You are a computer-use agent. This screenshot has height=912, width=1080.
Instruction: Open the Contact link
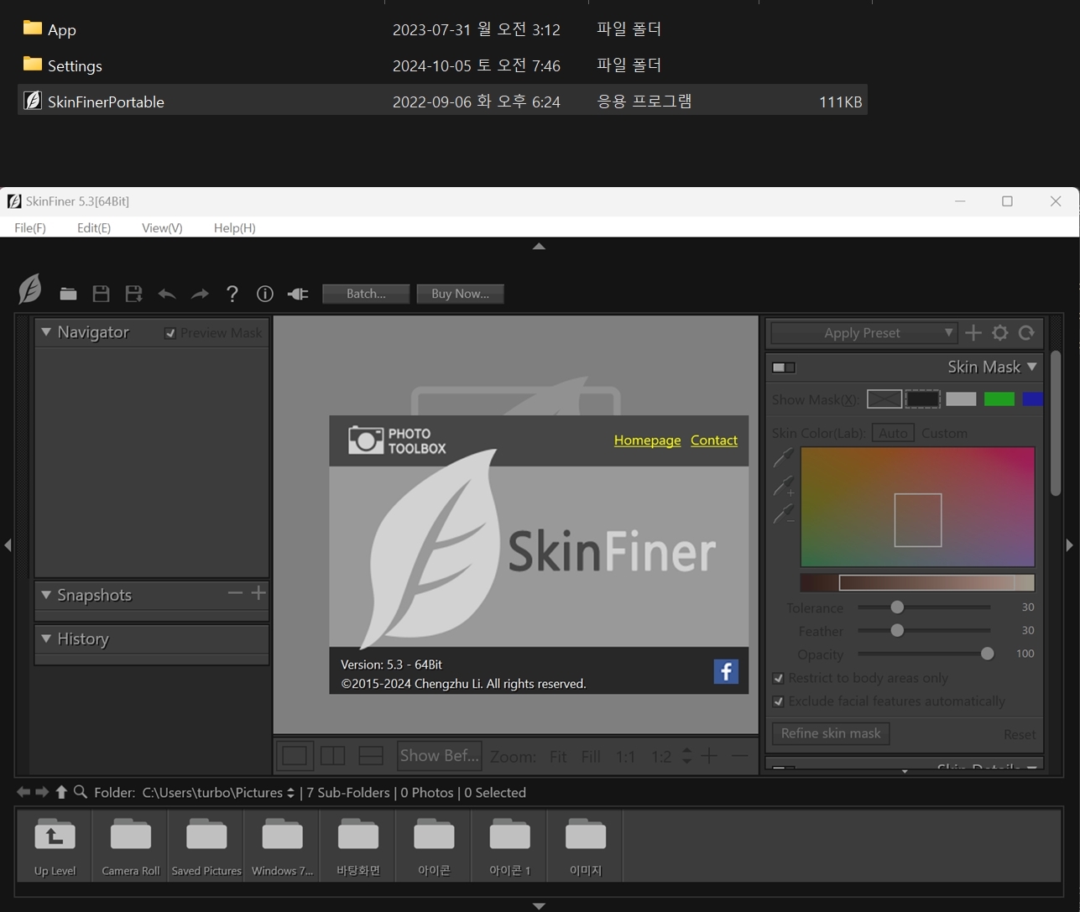pos(714,440)
